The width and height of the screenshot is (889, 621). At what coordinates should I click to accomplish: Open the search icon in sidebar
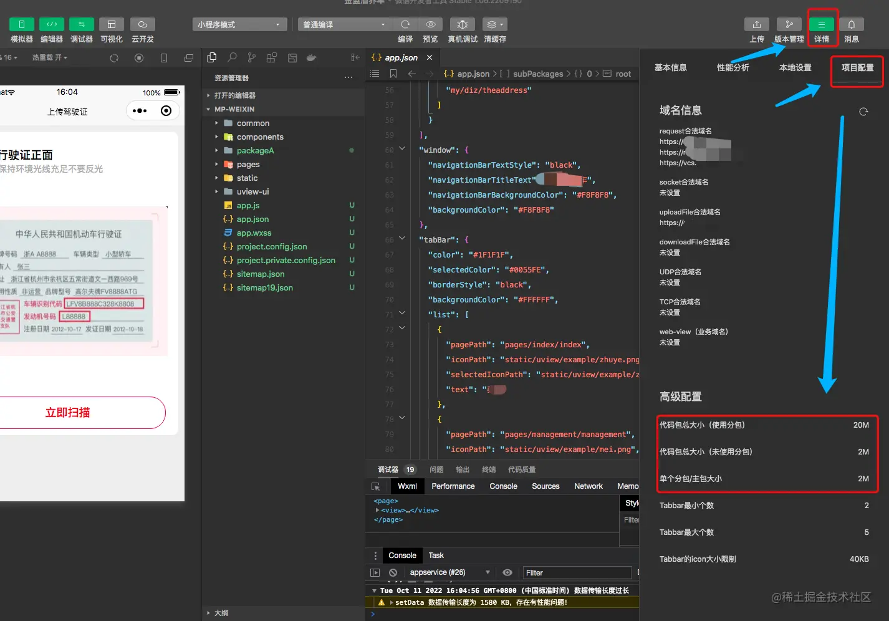232,57
